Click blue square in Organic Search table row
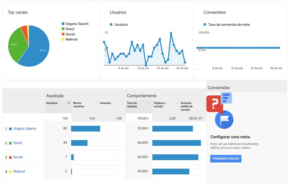The image size is (291, 184). click(10, 129)
